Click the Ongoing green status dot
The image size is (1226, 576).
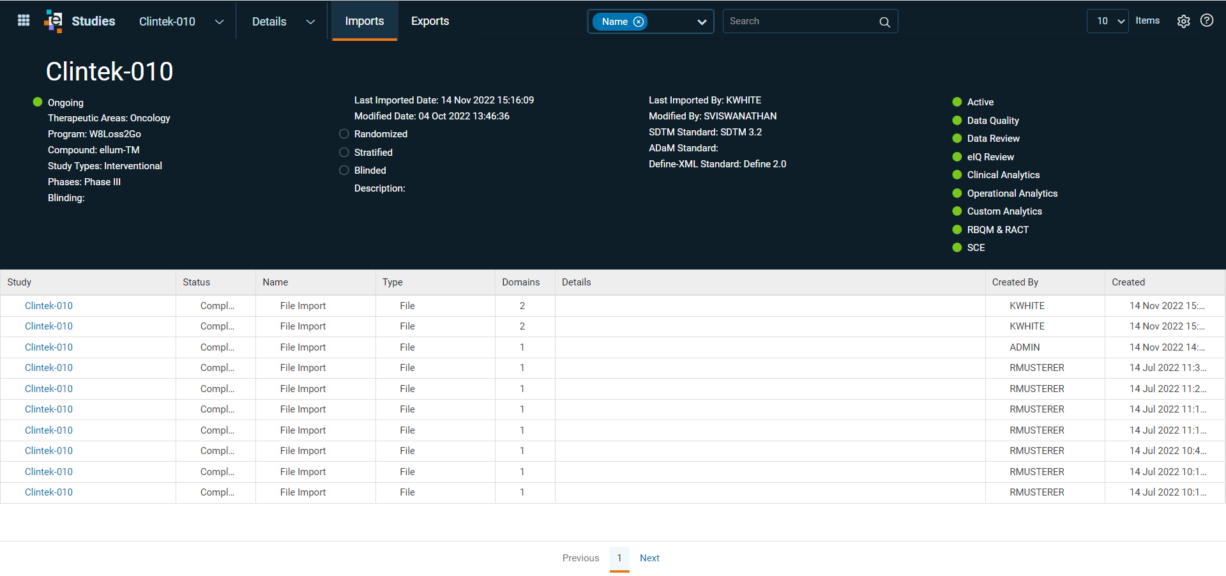pos(38,102)
